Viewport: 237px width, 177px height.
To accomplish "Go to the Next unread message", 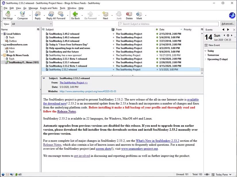I will 105,14.
